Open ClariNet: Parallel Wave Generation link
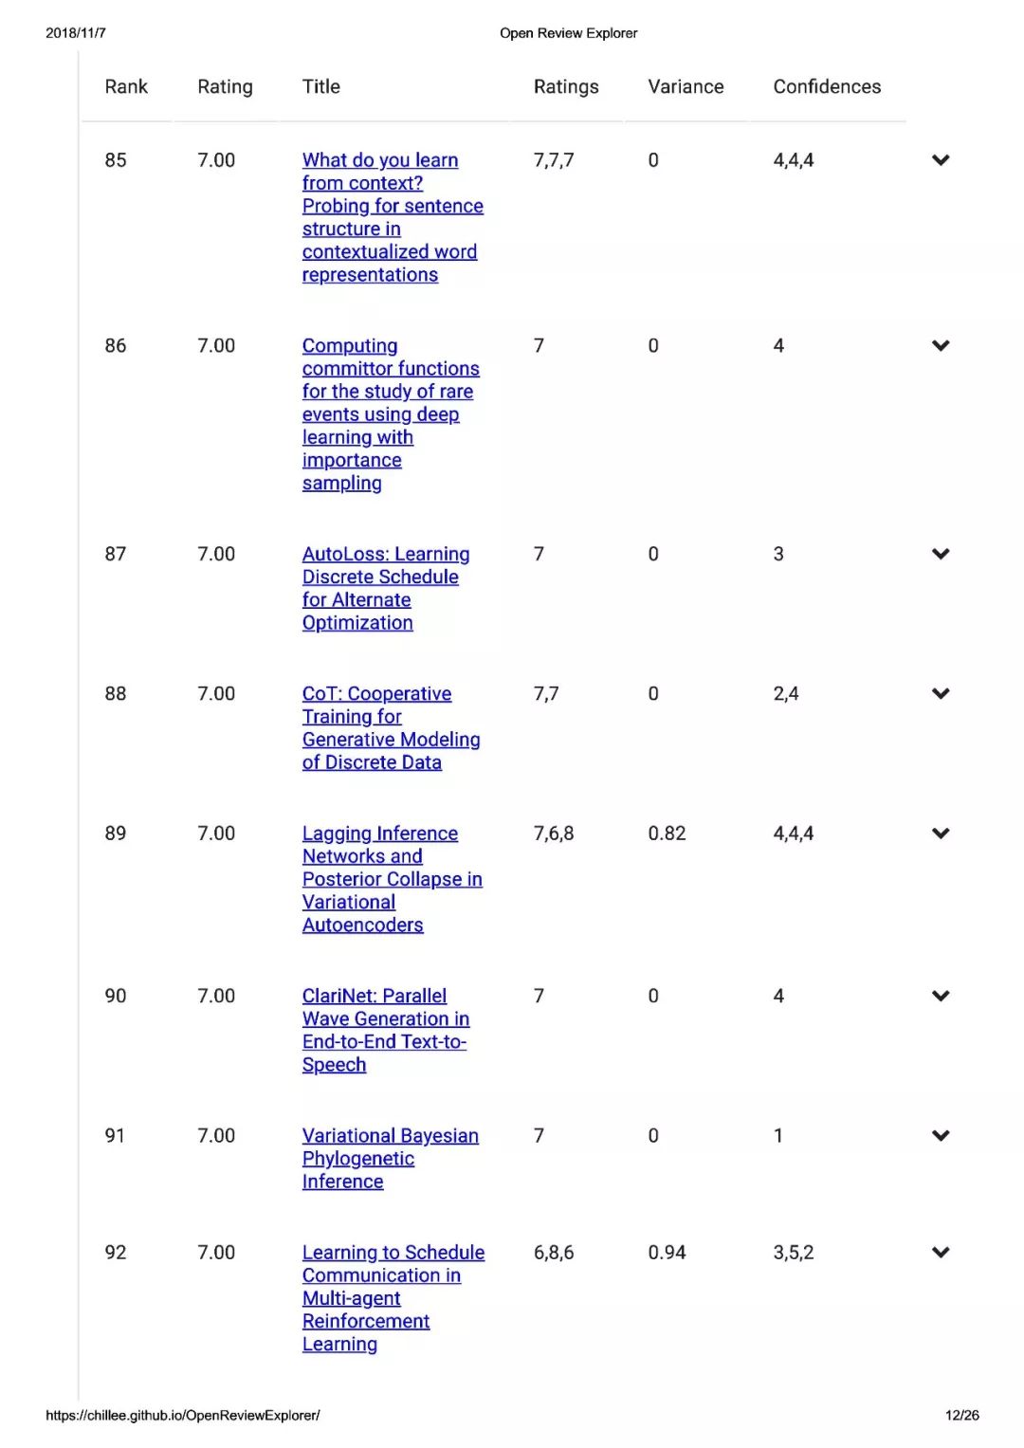This screenshot has height=1448, width=1024. tap(386, 1030)
